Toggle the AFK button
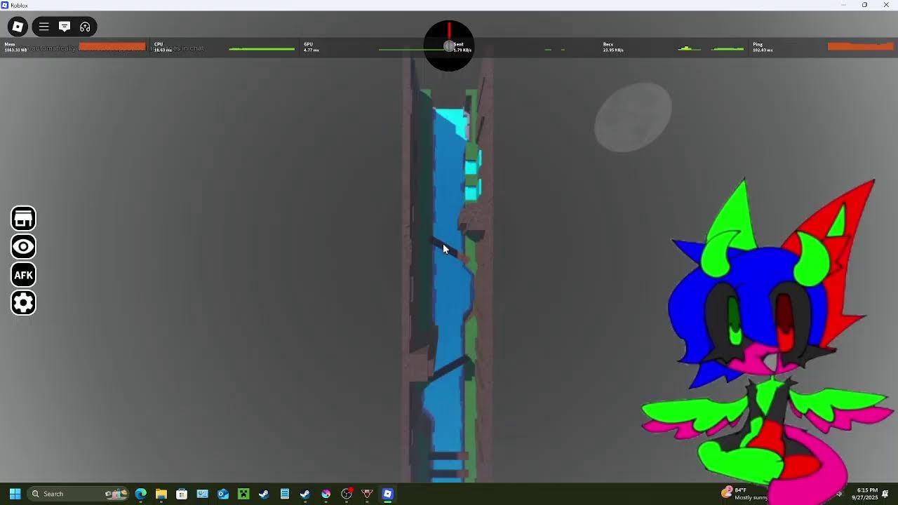 23,275
